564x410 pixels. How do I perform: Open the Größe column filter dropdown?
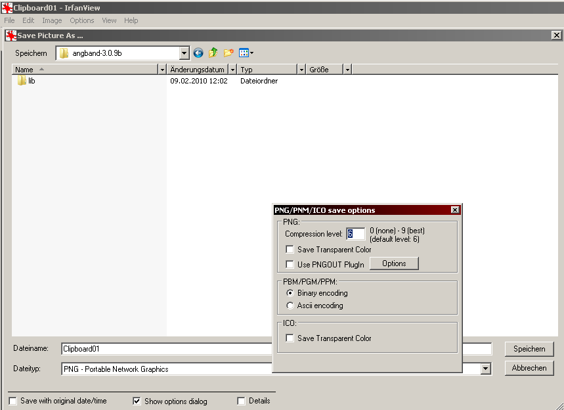pos(347,69)
